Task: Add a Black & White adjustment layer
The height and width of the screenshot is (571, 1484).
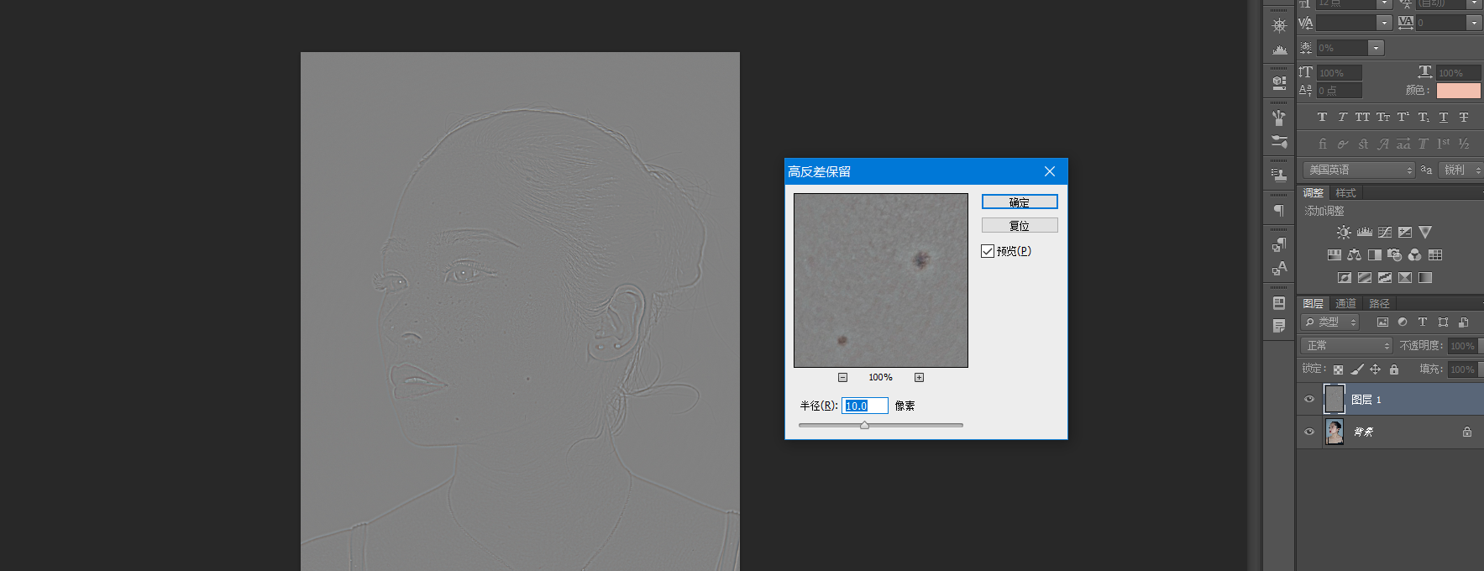Action: coord(1374,255)
